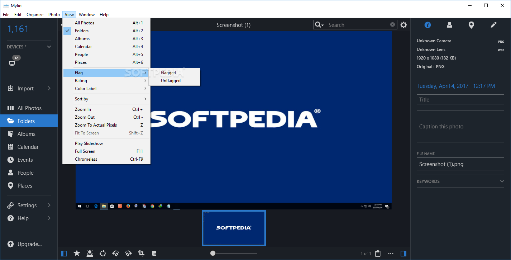Choose Play Slideshow from the View menu
The height and width of the screenshot is (260, 511).
[106, 143]
